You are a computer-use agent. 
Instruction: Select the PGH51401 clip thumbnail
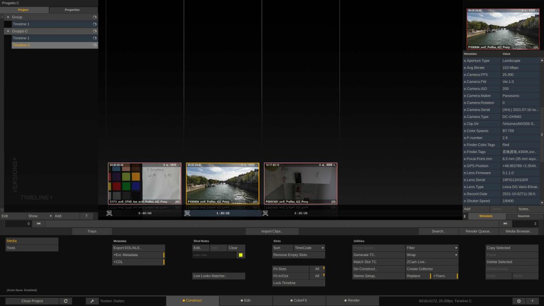(301, 183)
